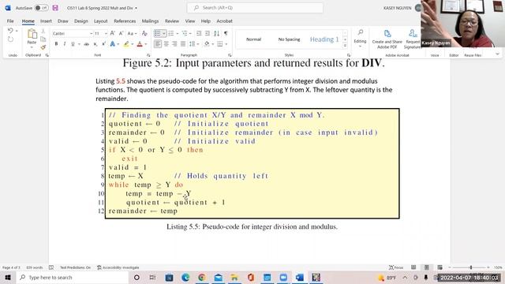Image resolution: width=505 pixels, height=284 pixels.
Task: Open the Numbering list dropdown
Action: 177,33
